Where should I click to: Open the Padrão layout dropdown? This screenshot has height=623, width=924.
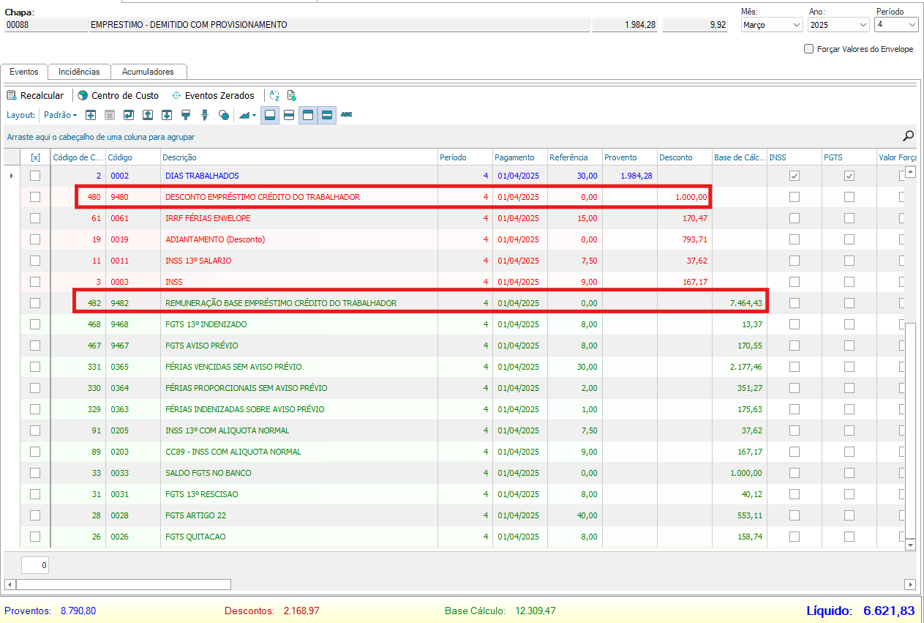tap(60, 115)
